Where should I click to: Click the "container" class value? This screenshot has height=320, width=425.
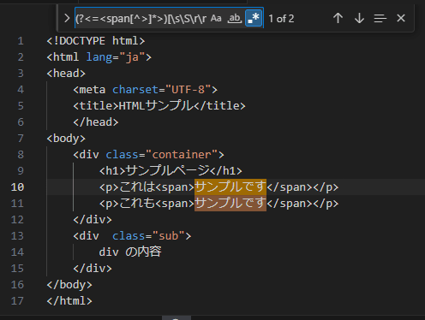[x=182, y=155]
